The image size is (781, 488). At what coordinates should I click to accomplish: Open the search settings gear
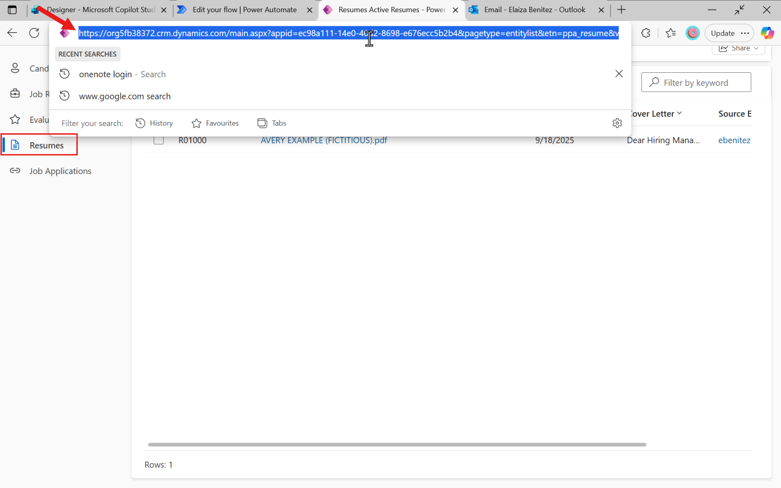[x=617, y=123]
